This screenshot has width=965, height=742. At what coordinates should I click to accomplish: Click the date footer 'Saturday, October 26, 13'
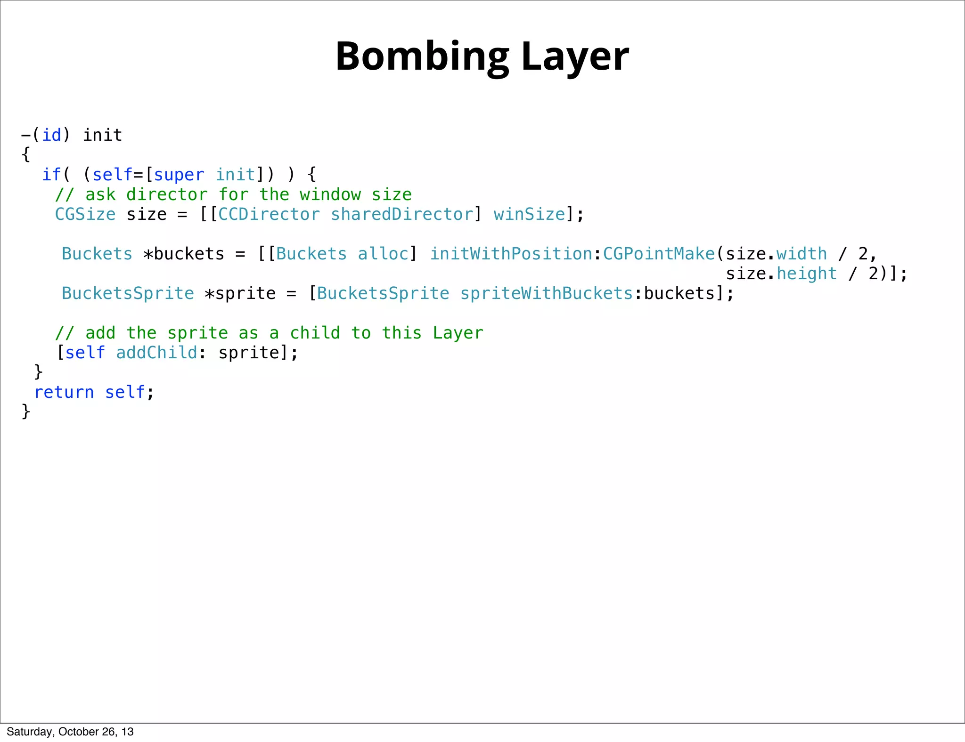pos(70,732)
